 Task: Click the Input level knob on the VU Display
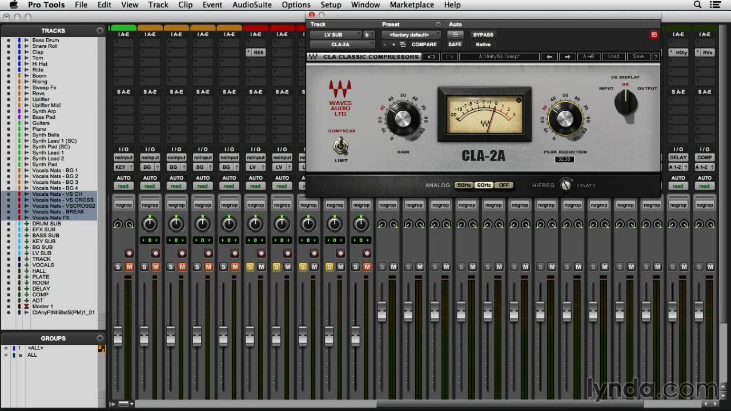tap(625, 103)
